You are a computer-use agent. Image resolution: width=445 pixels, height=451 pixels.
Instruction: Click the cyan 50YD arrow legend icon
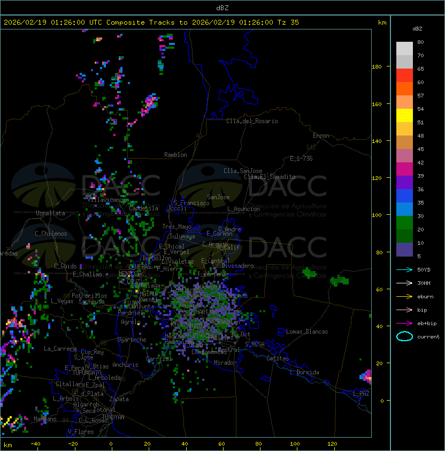click(404, 269)
